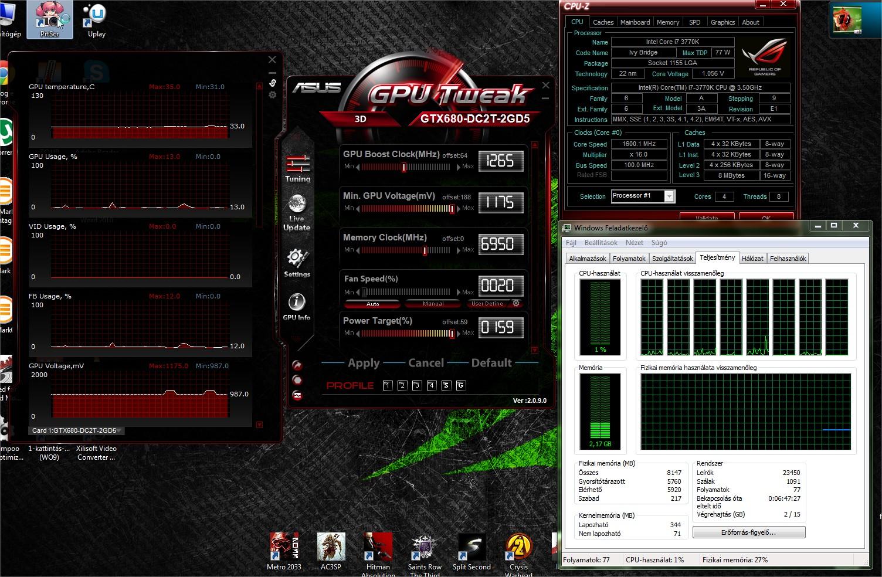The width and height of the screenshot is (882, 577).
Task: Switch to Folyamatok tab in Task Manager
Action: coord(629,259)
